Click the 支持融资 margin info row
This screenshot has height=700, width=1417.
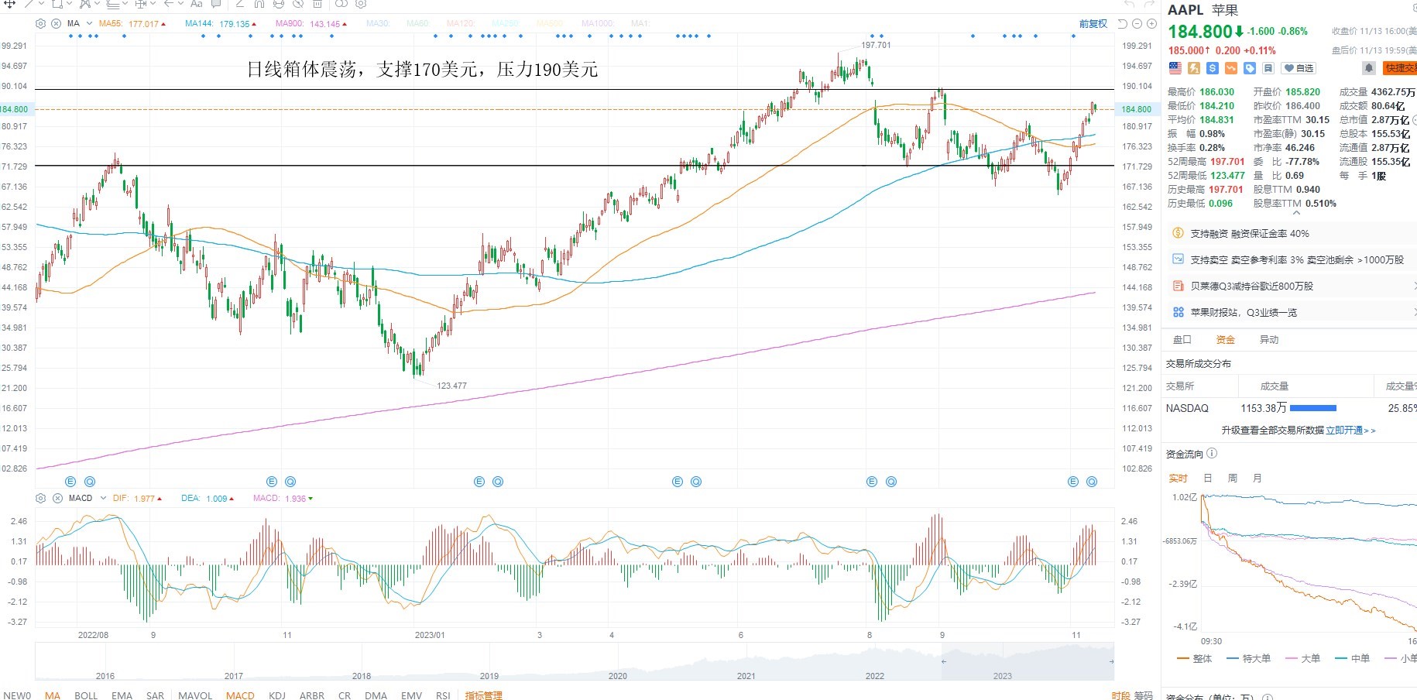pyautogui.click(x=1292, y=233)
